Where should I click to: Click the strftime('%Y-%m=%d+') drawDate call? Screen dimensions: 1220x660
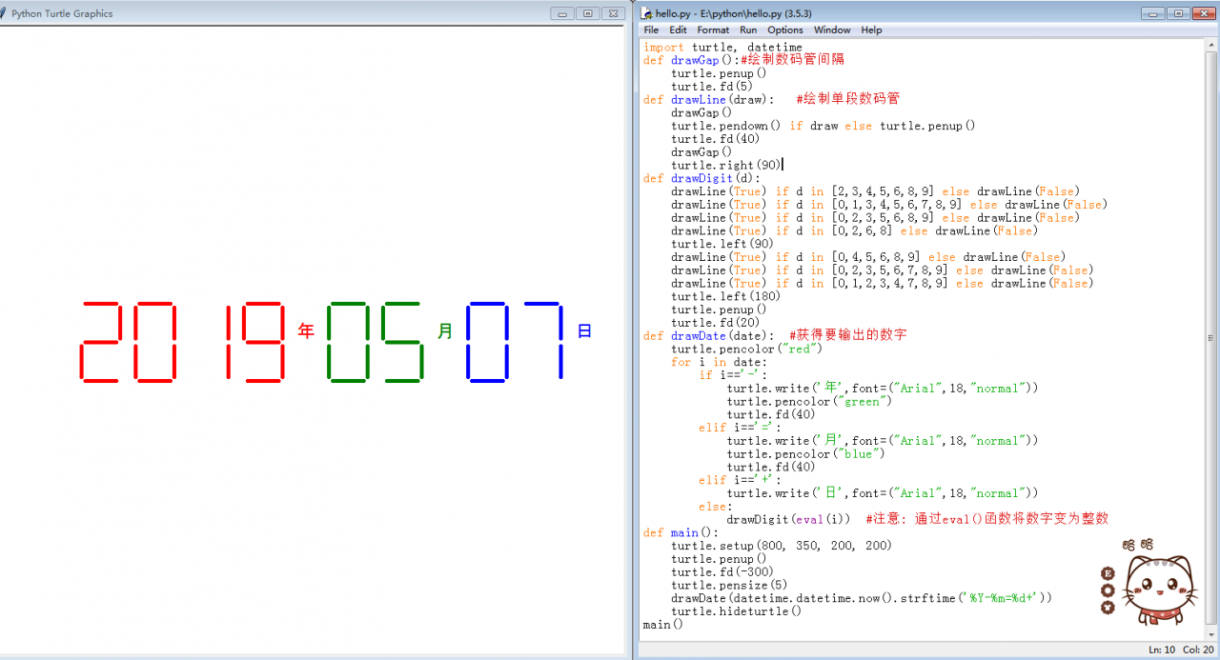click(862, 598)
